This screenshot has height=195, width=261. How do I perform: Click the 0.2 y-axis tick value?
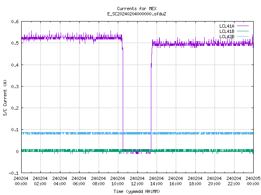[x=15, y=108]
